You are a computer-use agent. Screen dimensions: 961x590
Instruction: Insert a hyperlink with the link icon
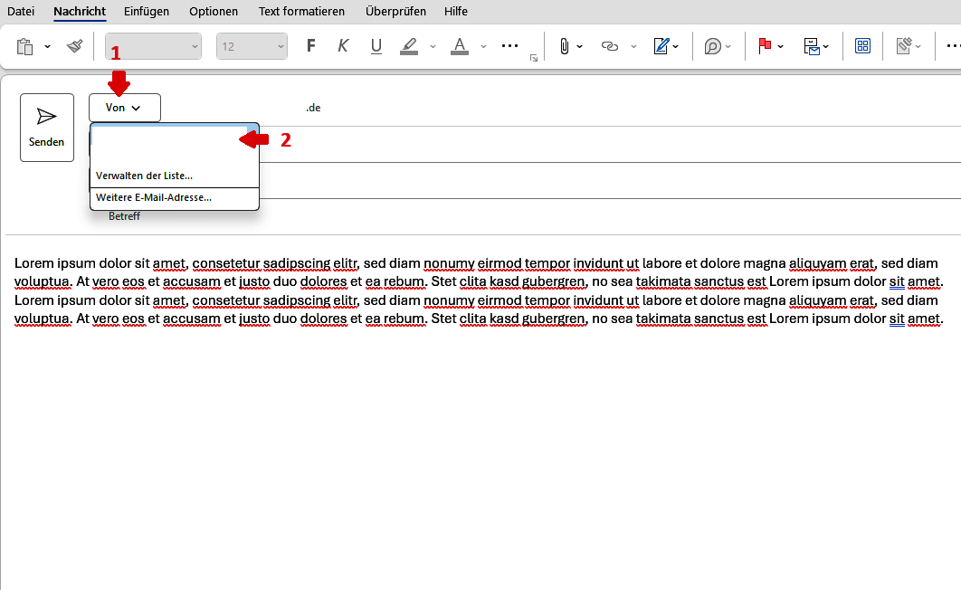(609, 45)
